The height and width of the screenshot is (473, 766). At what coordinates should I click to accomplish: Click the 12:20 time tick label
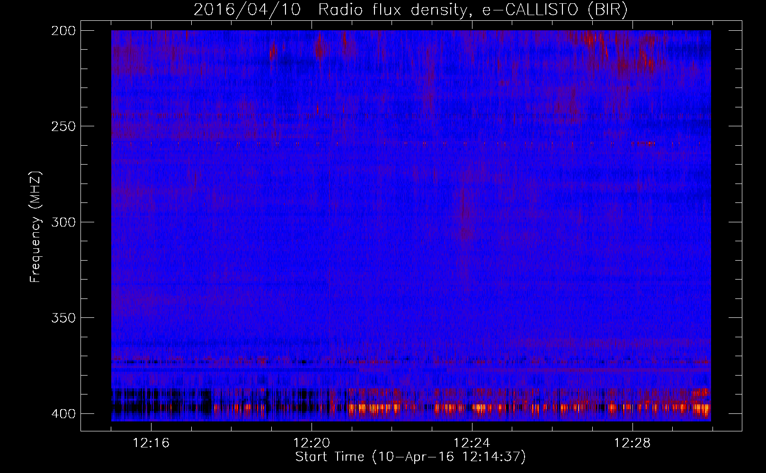tap(312, 443)
